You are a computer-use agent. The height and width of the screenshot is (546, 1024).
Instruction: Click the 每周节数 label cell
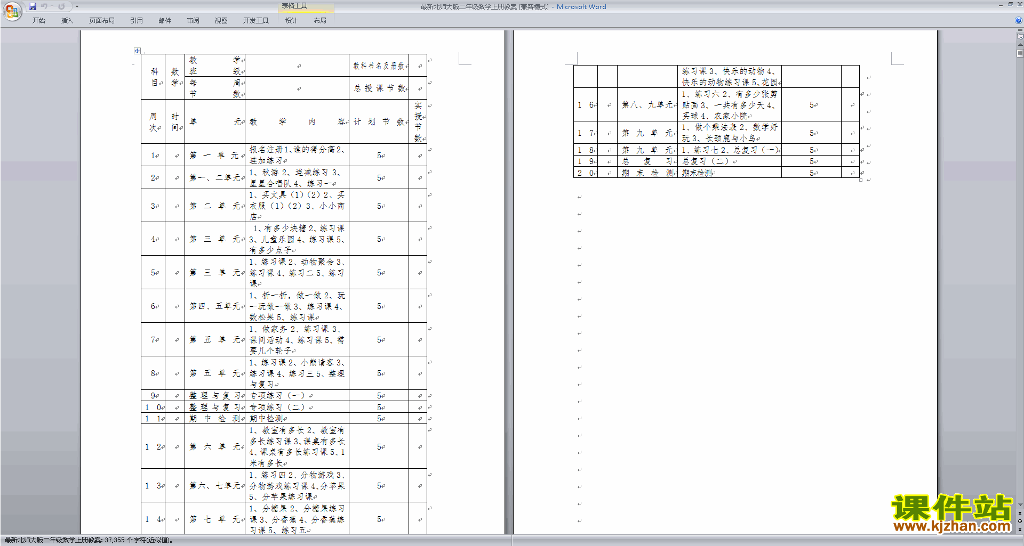(x=215, y=88)
